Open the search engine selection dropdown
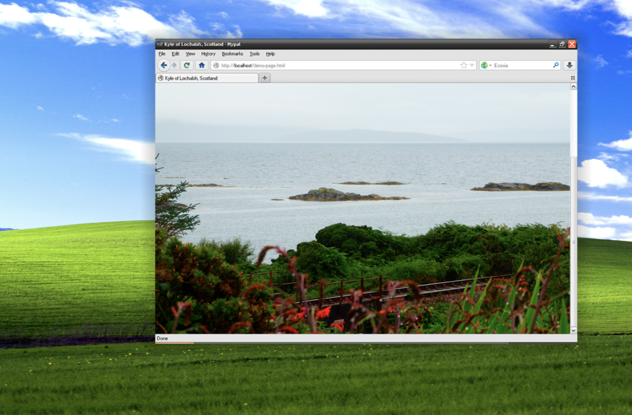Image resolution: width=632 pixels, height=415 pixels. pos(489,65)
